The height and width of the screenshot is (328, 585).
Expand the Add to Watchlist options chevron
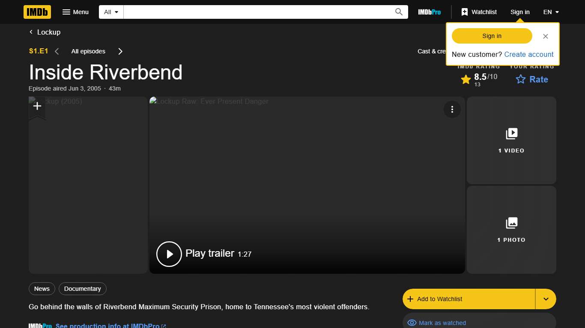(546, 299)
